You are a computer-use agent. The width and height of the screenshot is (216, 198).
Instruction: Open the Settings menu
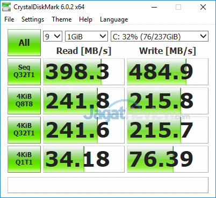pos(33,19)
